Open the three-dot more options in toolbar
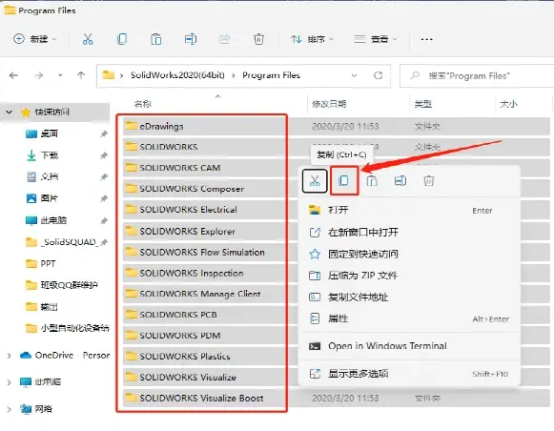 click(x=426, y=39)
